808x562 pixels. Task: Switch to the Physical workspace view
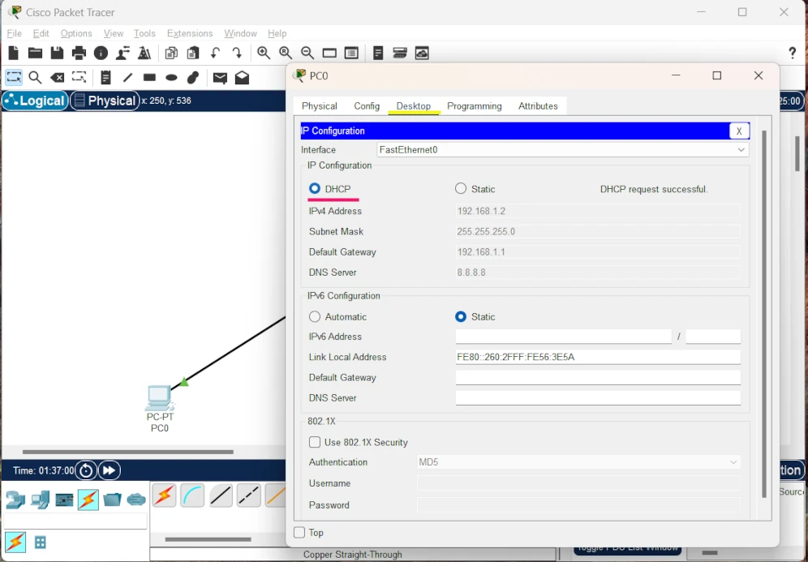[105, 101]
